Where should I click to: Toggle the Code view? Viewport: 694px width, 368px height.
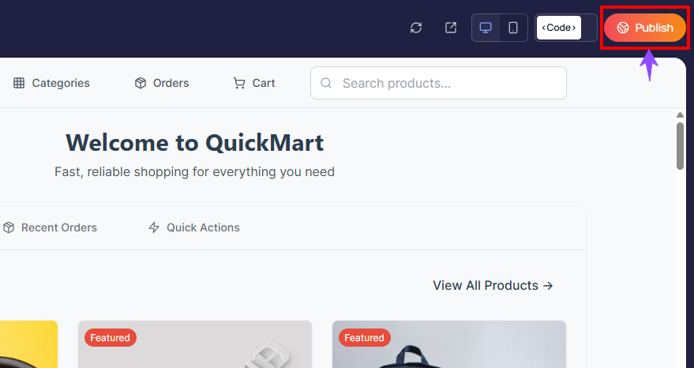[x=559, y=28]
